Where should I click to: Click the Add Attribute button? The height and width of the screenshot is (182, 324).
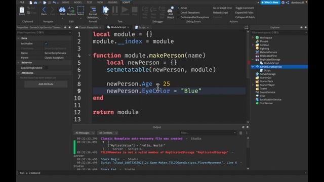click(x=46, y=84)
